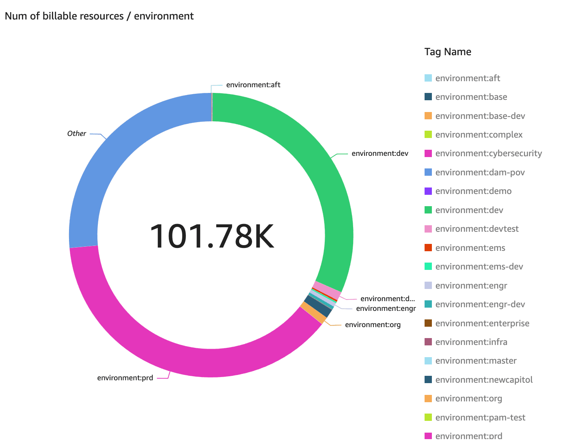Click the environment:enterprise brown legend swatch
The height and width of the screenshot is (444, 578).
427,323
